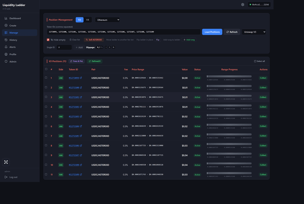Image resolution: width=304 pixels, height=204 pixels.
Task: Click range progress bar for row 10
Action: click(x=229, y=163)
